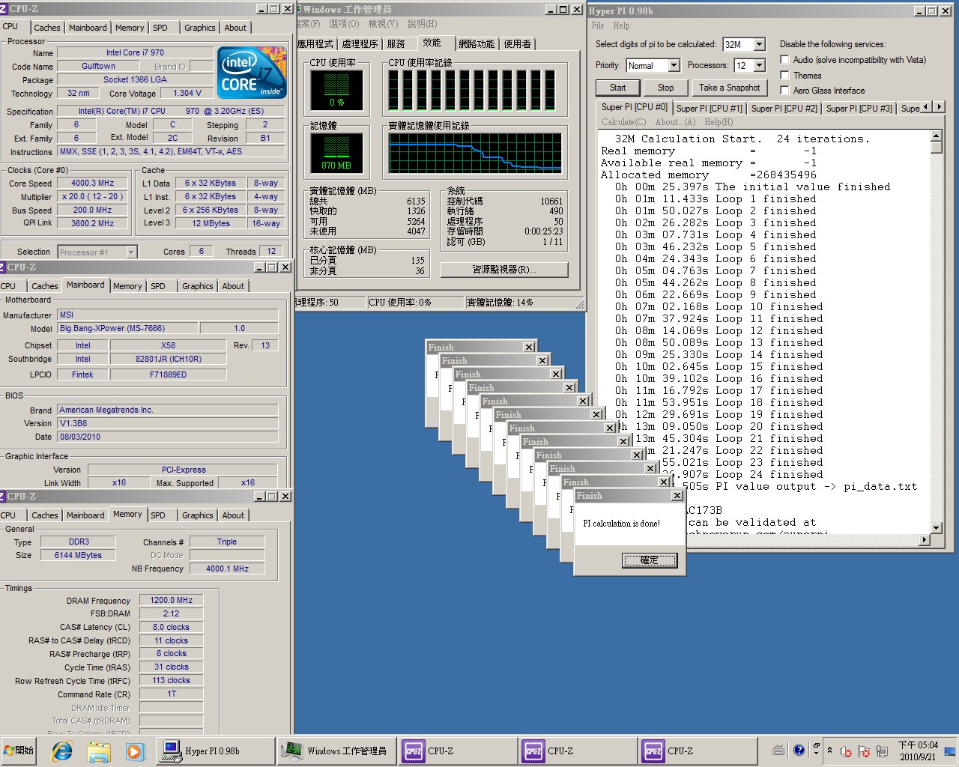The height and width of the screenshot is (767, 959).
Task: Open the 使用者 tab in Task Manager
Action: [x=517, y=44]
